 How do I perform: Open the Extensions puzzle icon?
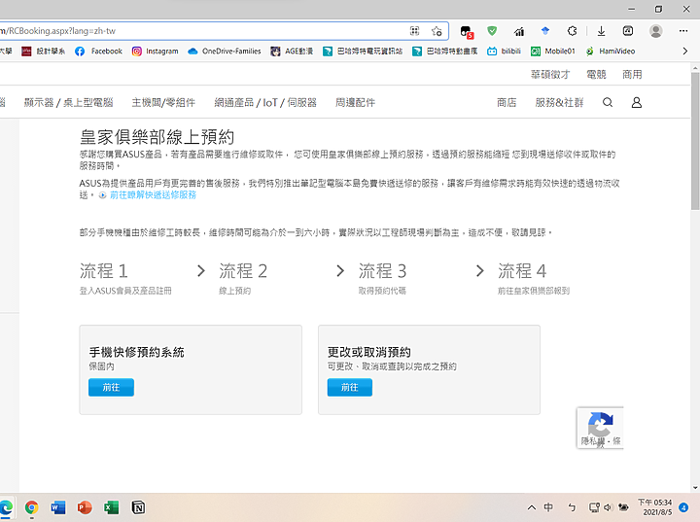click(x=572, y=31)
